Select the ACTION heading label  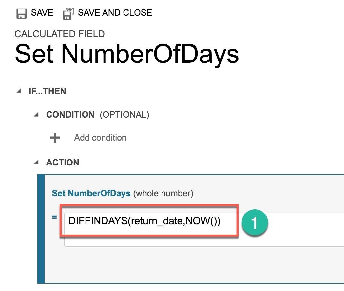[63, 163]
